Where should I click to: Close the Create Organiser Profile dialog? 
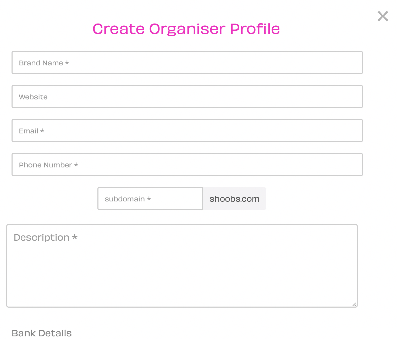click(383, 16)
